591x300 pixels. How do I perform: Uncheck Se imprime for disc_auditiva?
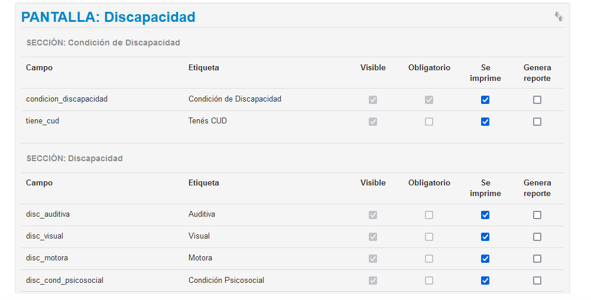485,215
